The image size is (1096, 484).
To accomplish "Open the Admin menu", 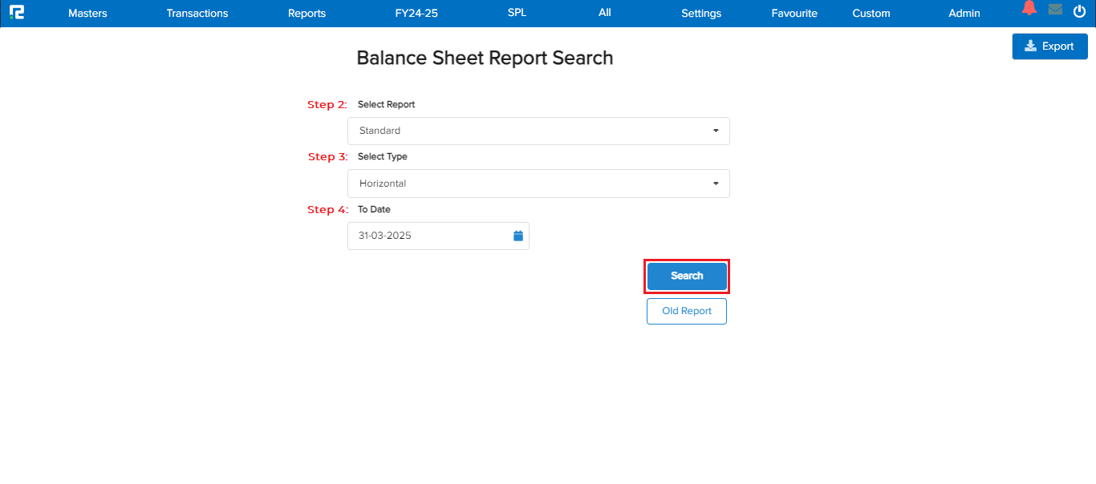I will 964,13.
